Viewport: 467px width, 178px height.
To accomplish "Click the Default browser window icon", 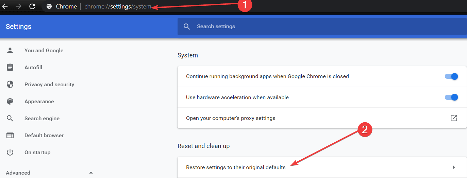I will point(10,136).
